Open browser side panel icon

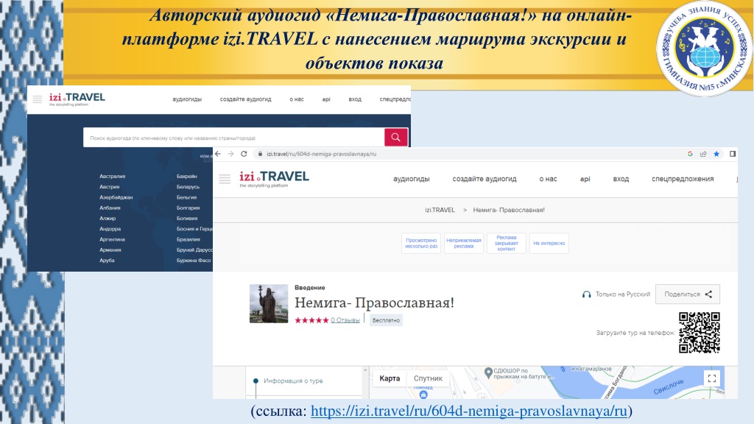[x=733, y=154]
